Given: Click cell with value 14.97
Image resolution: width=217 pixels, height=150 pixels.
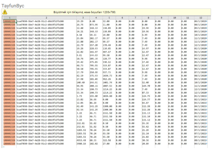Looking at the screenshot, I should click(x=145, y=48).
